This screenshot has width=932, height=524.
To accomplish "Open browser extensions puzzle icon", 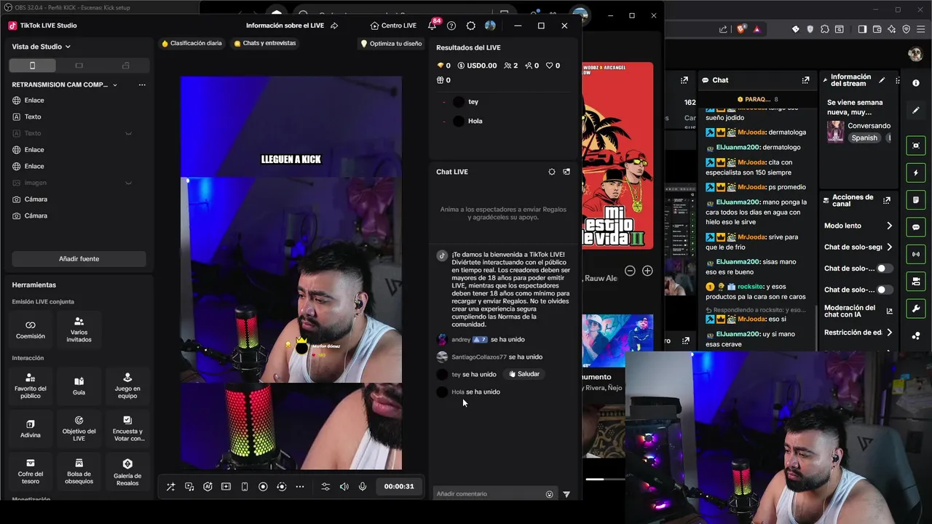I will [x=824, y=29].
